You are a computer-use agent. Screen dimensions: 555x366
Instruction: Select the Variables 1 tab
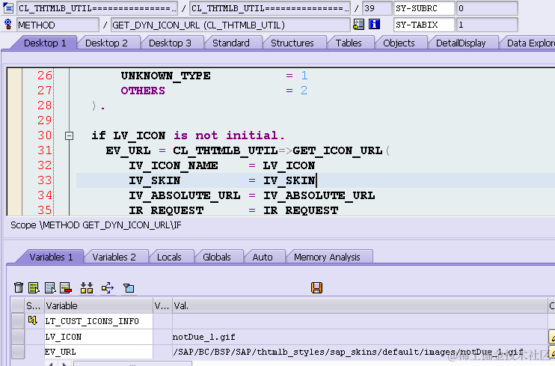click(52, 257)
